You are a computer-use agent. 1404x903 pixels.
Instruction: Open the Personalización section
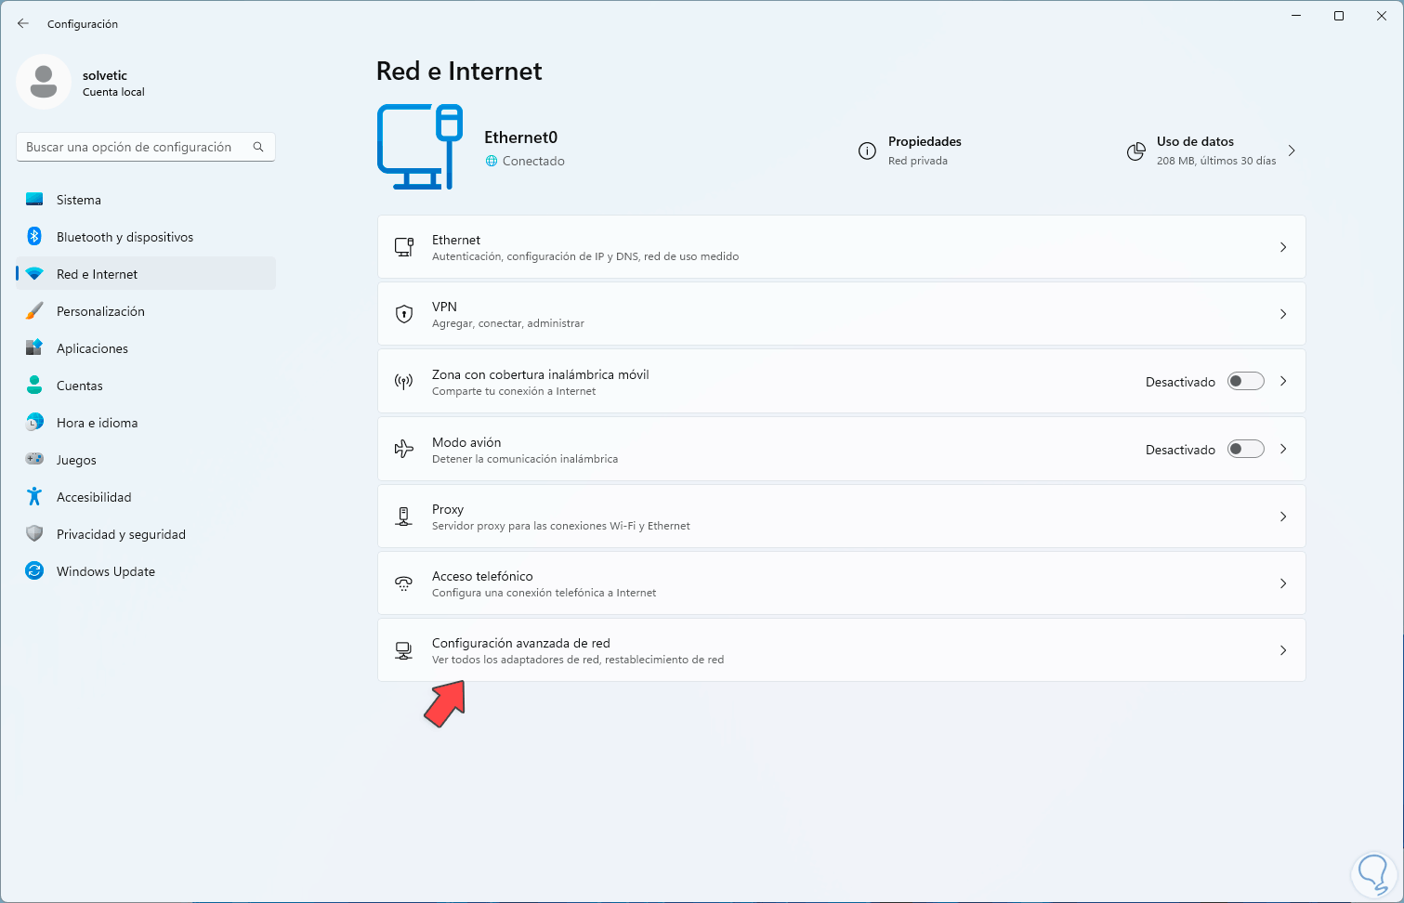click(x=146, y=311)
